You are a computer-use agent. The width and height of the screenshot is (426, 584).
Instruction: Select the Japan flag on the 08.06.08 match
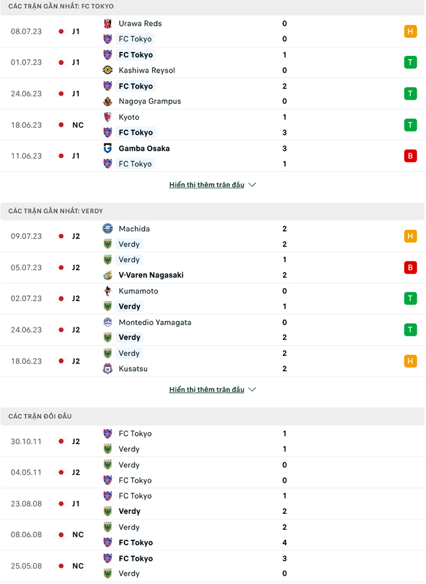click(61, 534)
